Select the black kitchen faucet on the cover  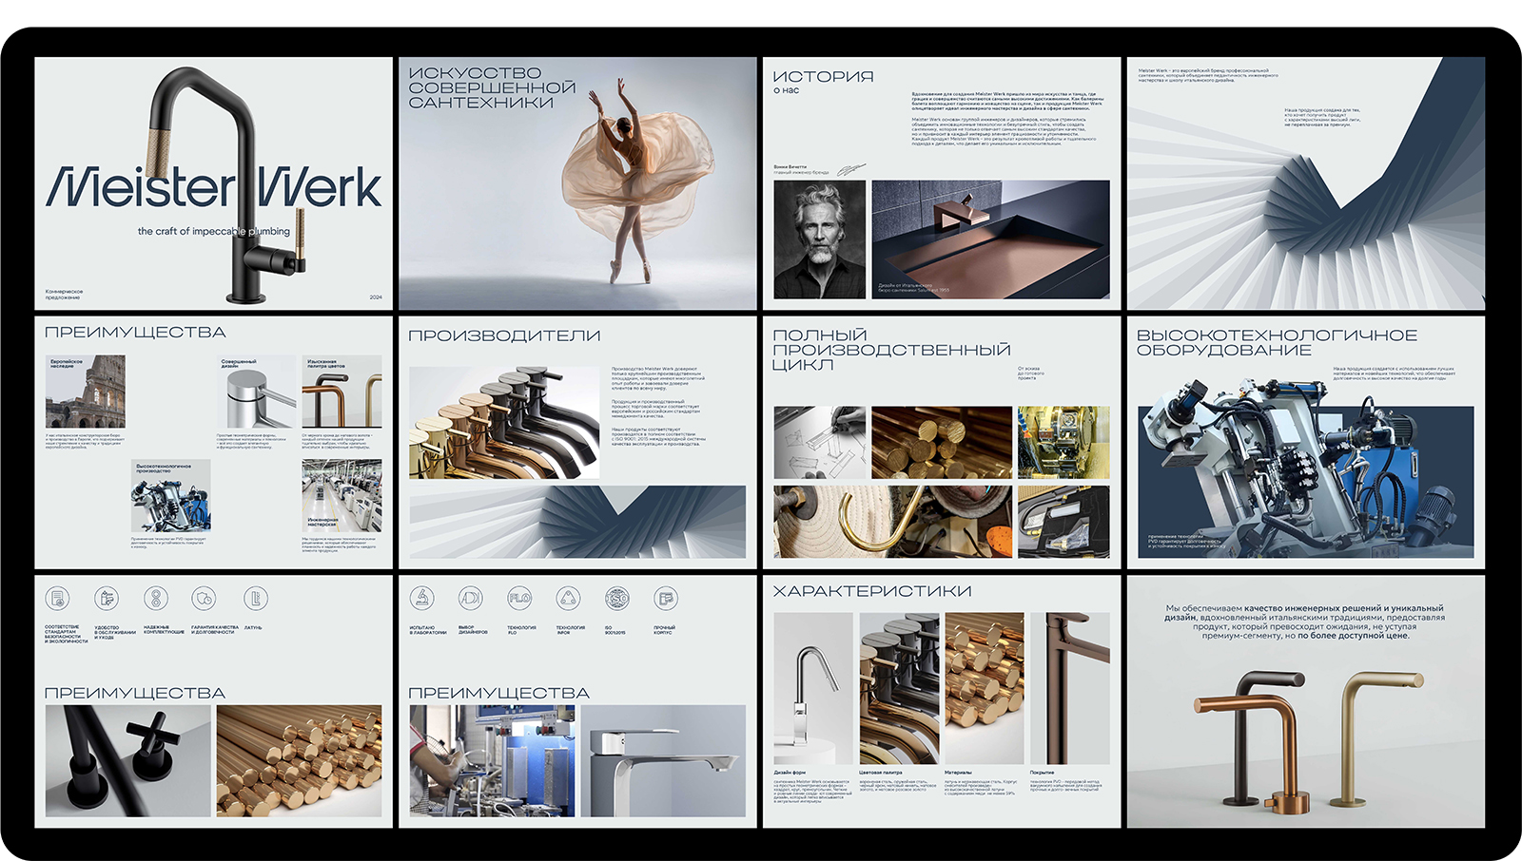(228, 185)
